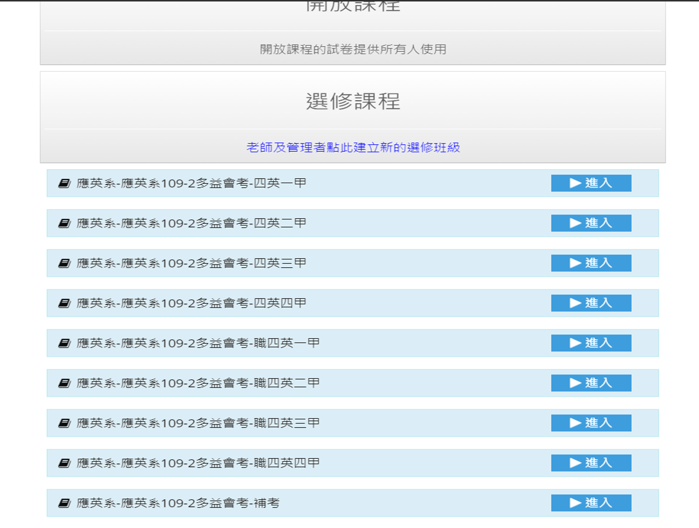Select text 應英系-應英系109-2多益會考-職四英二甲

(198, 384)
